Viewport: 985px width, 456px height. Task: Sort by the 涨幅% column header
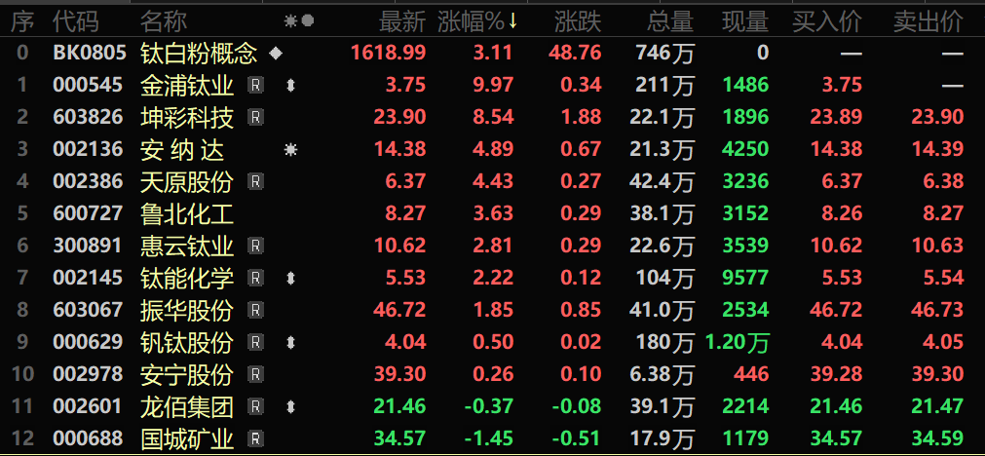click(x=472, y=21)
